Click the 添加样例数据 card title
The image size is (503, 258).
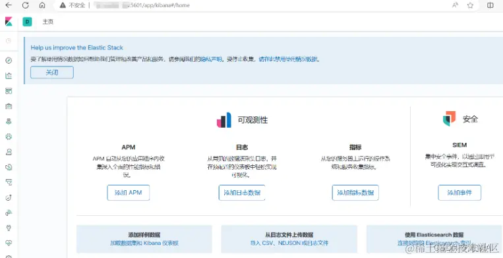tap(144, 234)
